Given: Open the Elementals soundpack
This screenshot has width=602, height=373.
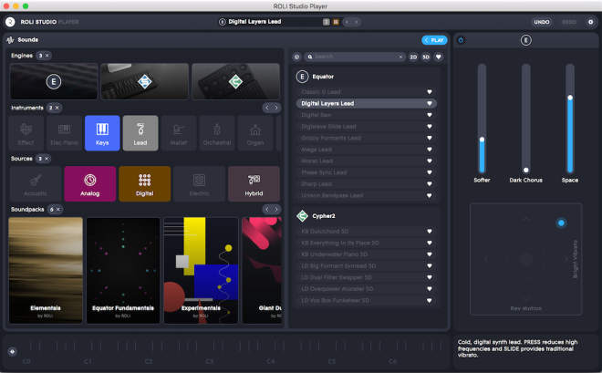Looking at the screenshot, I should click(x=46, y=270).
